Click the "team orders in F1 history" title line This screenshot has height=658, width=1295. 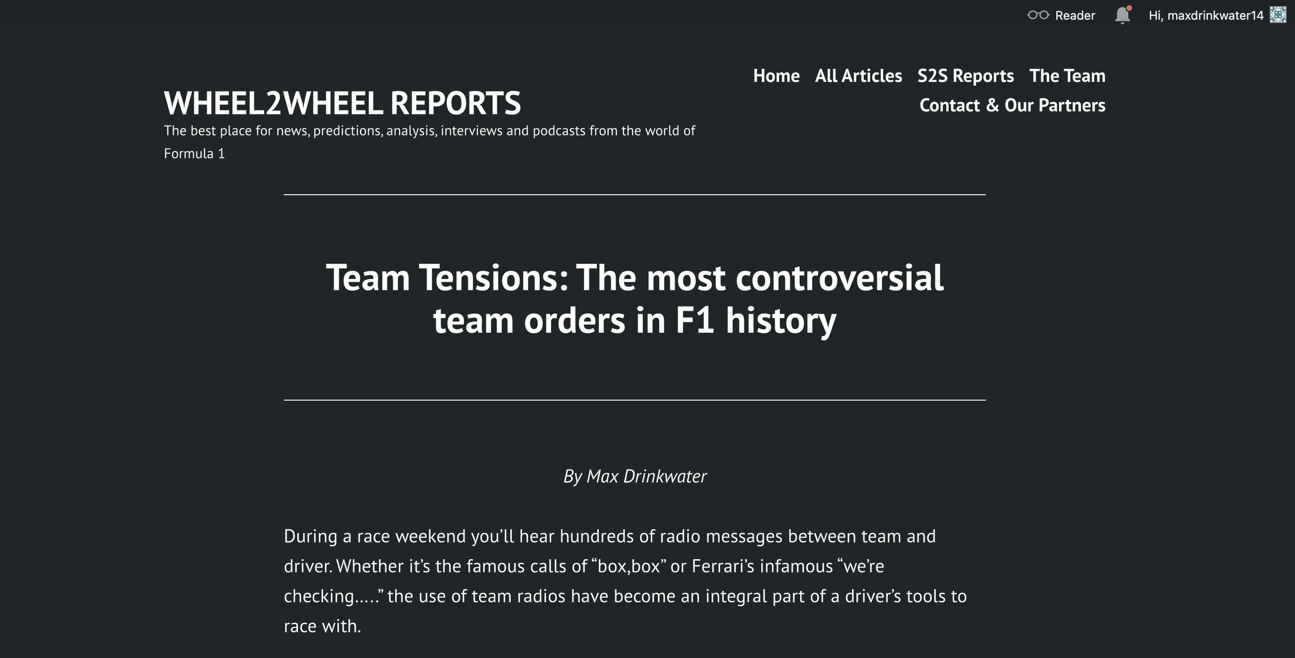coord(635,320)
